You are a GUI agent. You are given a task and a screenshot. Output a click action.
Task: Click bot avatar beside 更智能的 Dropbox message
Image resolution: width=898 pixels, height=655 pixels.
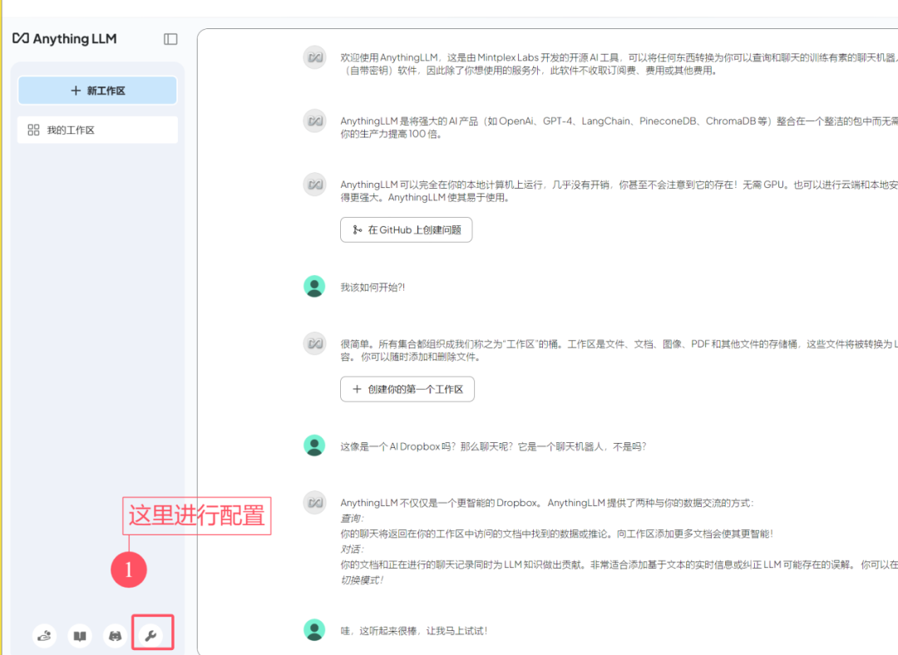314,503
